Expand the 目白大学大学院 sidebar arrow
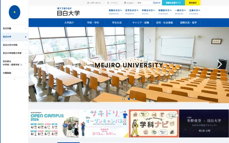229x143 pixels. [x=26, y=45]
